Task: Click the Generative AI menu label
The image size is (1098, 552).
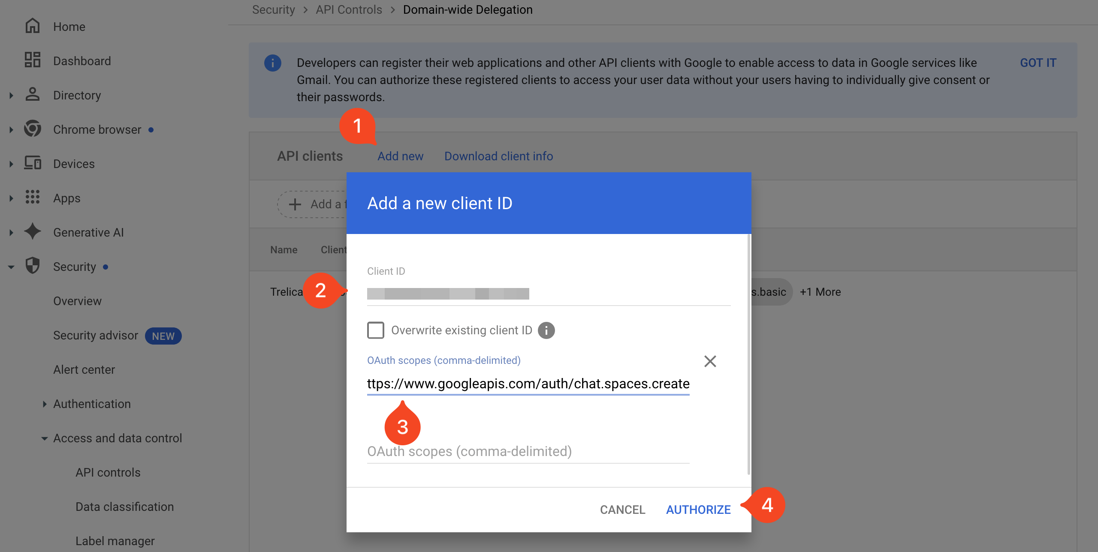Action: click(x=88, y=232)
